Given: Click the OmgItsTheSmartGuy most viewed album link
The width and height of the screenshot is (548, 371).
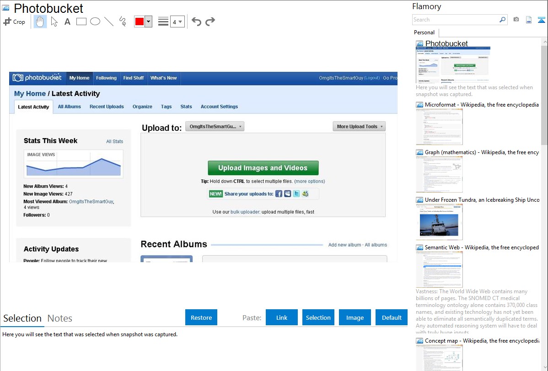Looking at the screenshot, I should 91,202.
